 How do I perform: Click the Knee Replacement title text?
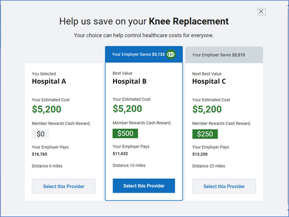pos(189,22)
